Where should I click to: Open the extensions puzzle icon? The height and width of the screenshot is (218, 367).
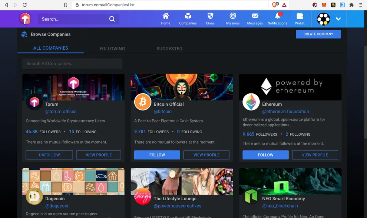pyautogui.click(x=351, y=5)
